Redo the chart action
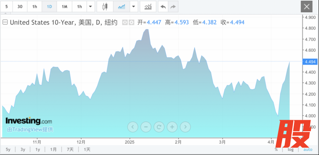This screenshot has height=155, width=319. coord(173,7)
